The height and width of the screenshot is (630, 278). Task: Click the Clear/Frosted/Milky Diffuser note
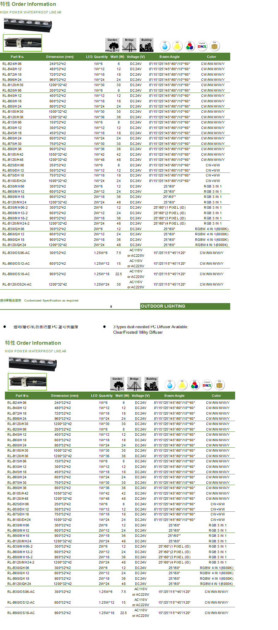point(138,332)
